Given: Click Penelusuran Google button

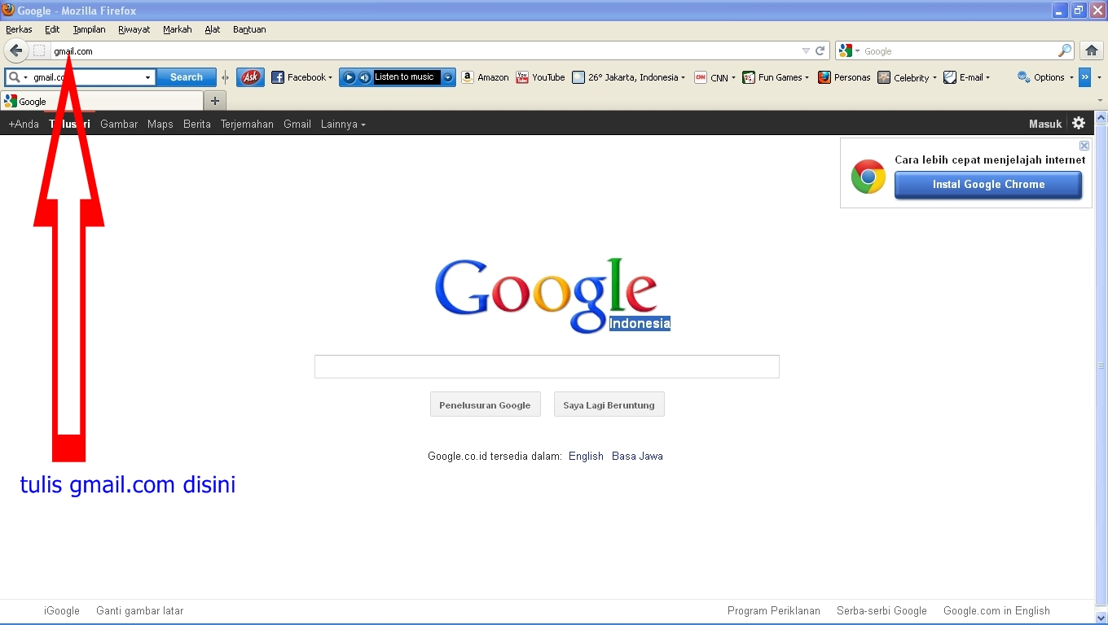Looking at the screenshot, I should pos(485,404).
